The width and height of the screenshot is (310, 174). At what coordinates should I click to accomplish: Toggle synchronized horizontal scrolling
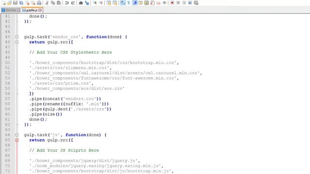pyautogui.click(x=115, y=3)
